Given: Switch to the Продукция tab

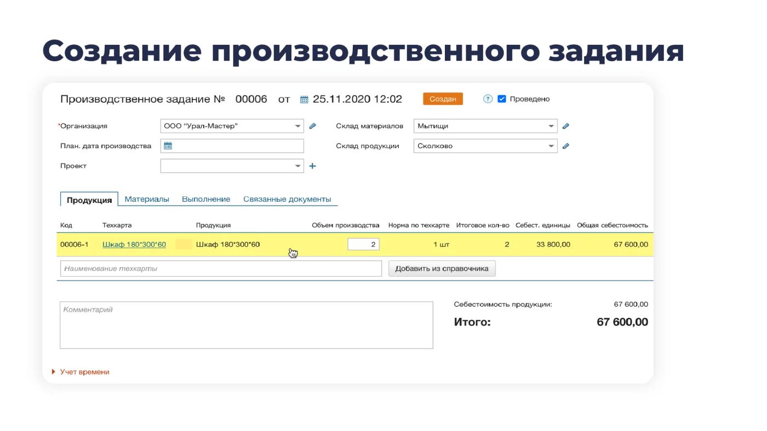Looking at the screenshot, I should (89, 200).
